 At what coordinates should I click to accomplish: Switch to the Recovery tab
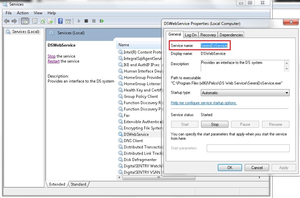pos(208,35)
